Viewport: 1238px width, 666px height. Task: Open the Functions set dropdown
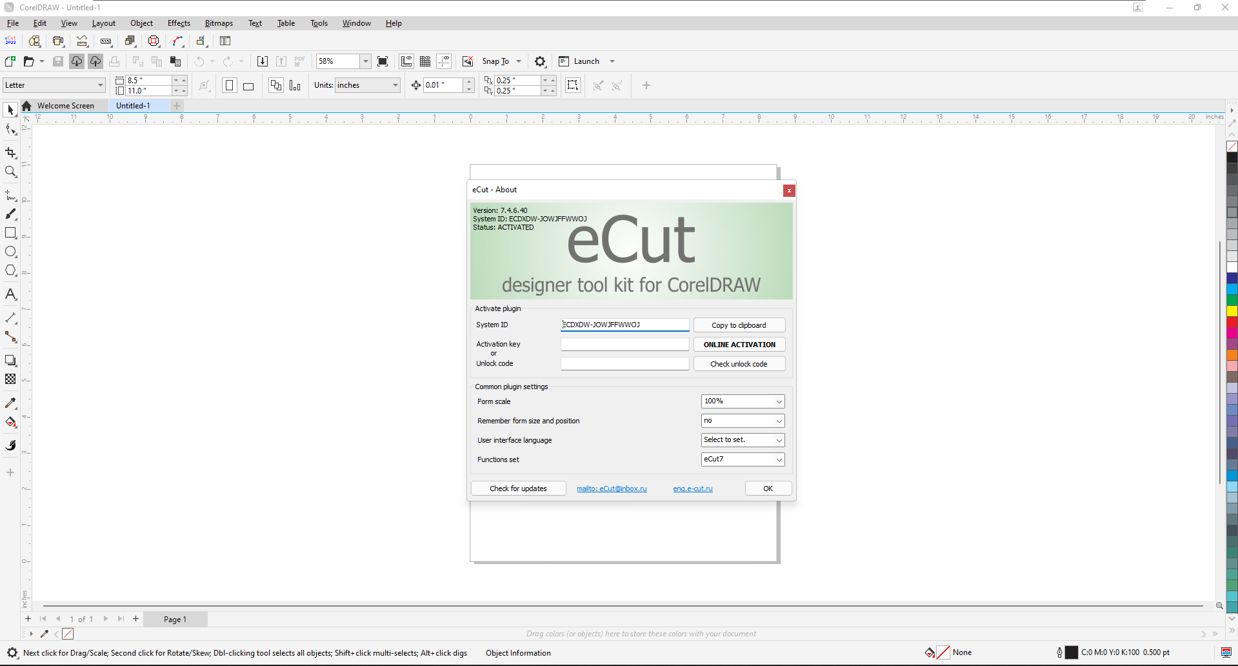click(x=779, y=459)
